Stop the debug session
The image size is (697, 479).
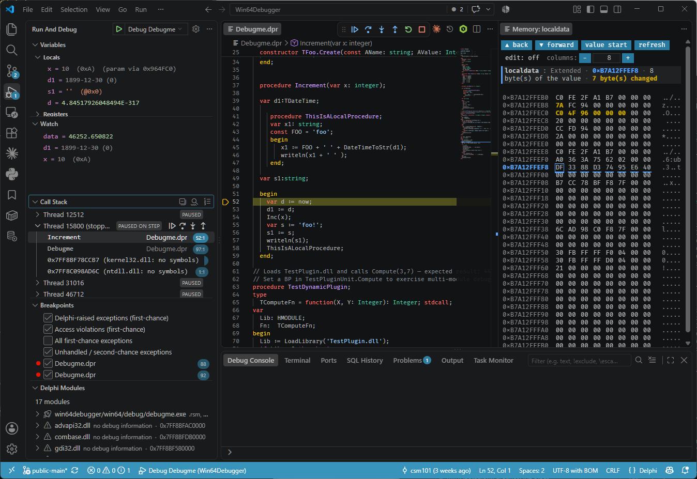click(422, 29)
